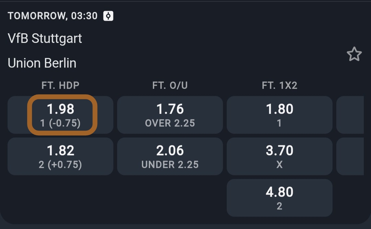371x229 pixels.
Task: Bet Over 2.25 goals at 1.76
Action: click(170, 115)
